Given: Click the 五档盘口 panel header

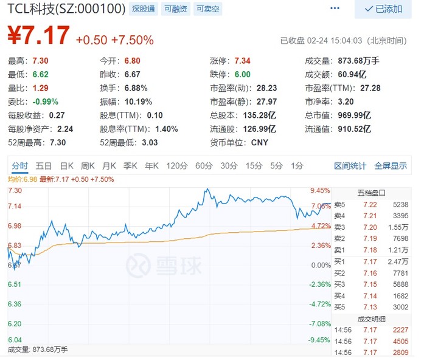Looking at the screenshot, I should 371,193.
